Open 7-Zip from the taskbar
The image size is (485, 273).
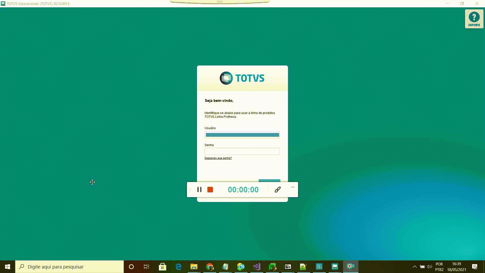pos(288,267)
